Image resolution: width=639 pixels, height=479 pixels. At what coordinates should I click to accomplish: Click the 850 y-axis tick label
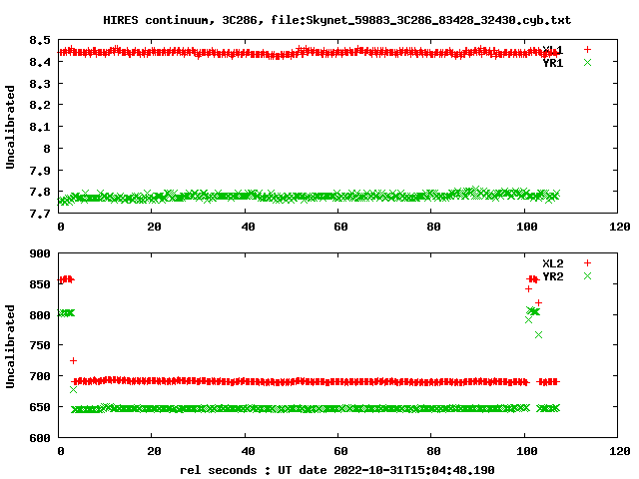pyautogui.click(x=40, y=284)
